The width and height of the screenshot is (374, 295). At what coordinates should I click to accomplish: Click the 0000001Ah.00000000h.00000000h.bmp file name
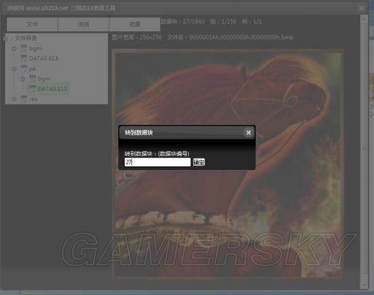241,37
